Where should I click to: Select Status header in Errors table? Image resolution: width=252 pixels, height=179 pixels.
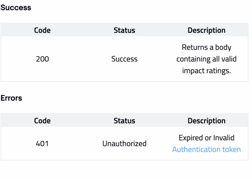124,121
